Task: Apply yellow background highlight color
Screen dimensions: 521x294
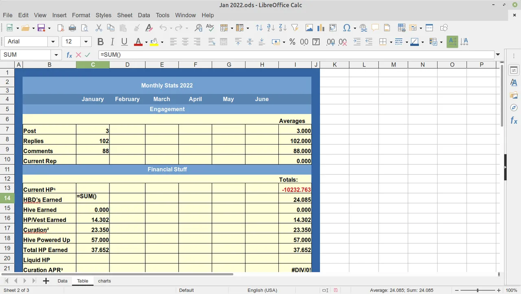Action: [x=154, y=42]
